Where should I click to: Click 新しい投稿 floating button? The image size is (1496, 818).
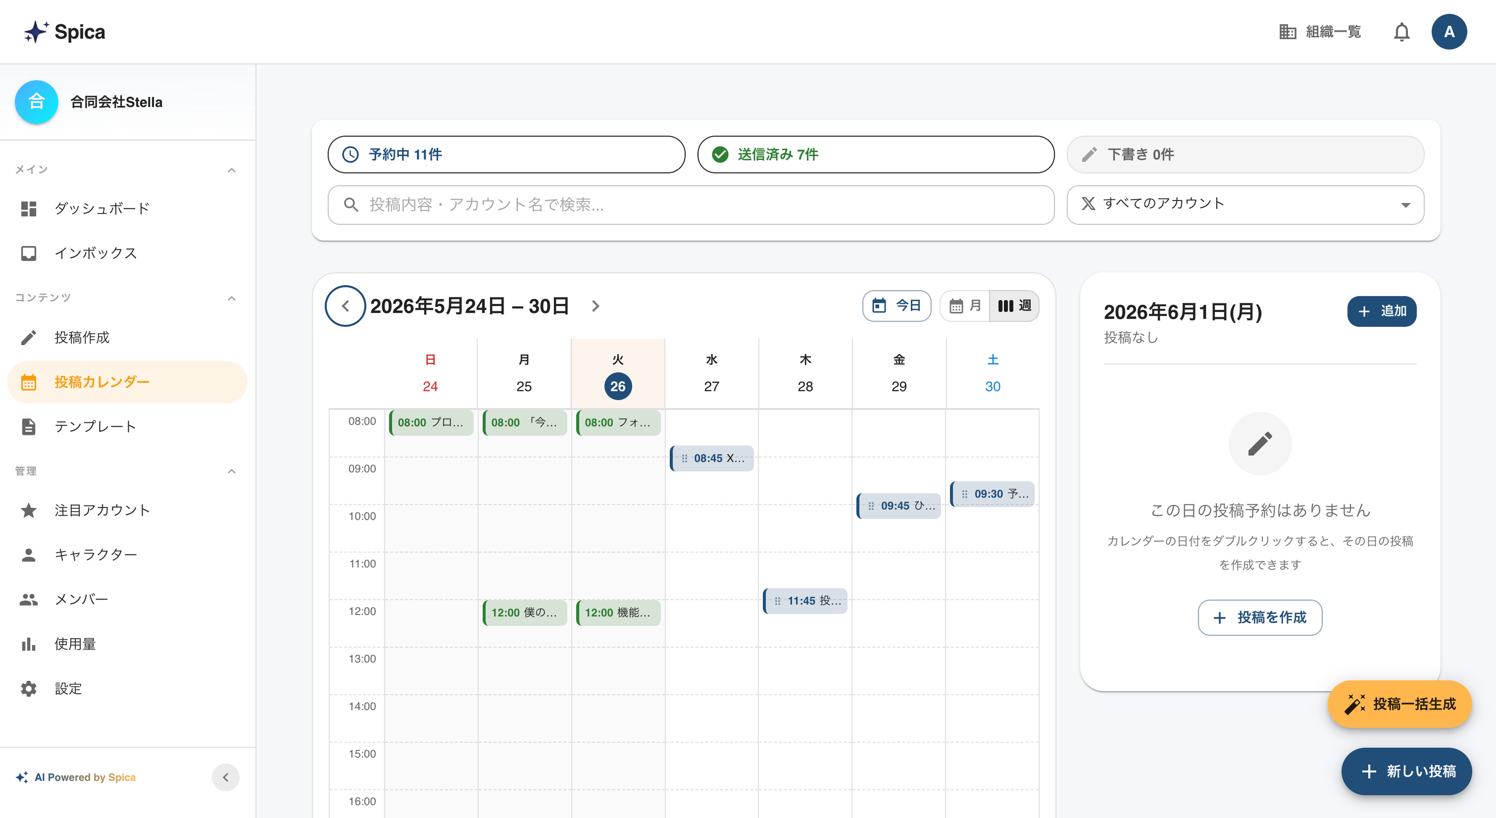click(x=1406, y=772)
